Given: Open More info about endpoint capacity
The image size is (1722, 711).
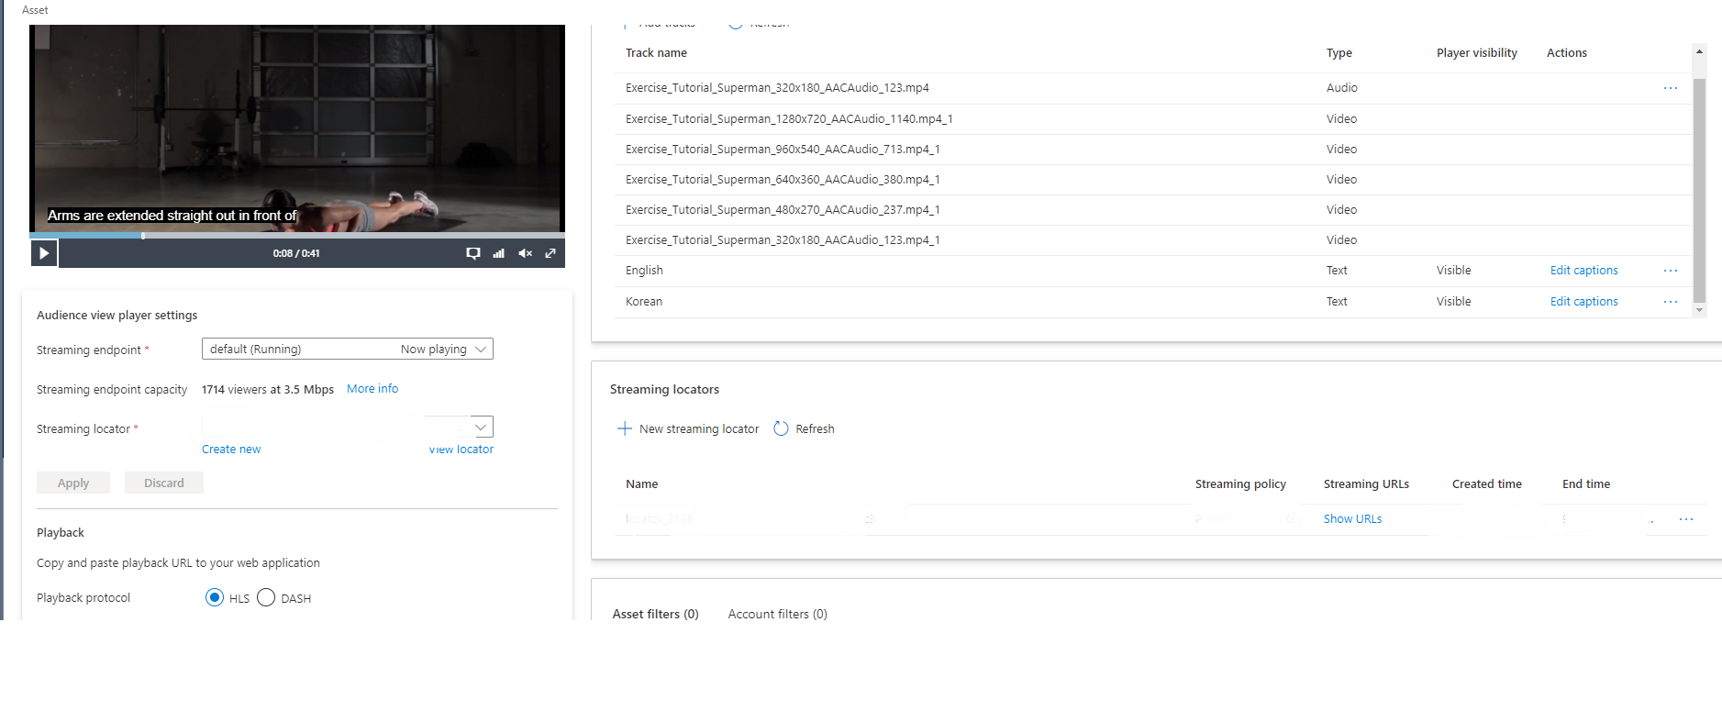Looking at the screenshot, I should pos(372,389).
